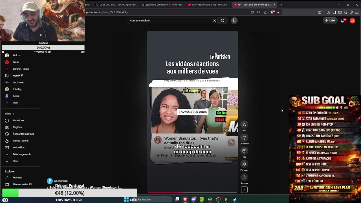Image resolution: width=361 pixels, height=203 pixels.
Task: Open Steam from the taskbar
Action: (234, 199)
